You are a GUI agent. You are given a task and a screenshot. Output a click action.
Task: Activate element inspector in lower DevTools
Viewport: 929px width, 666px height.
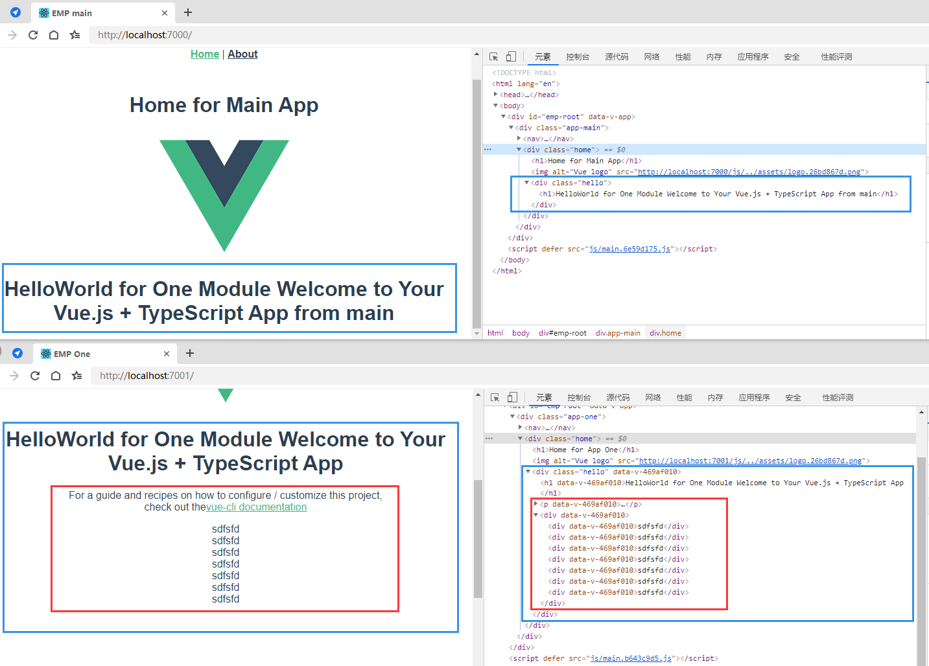pos(495,398)
